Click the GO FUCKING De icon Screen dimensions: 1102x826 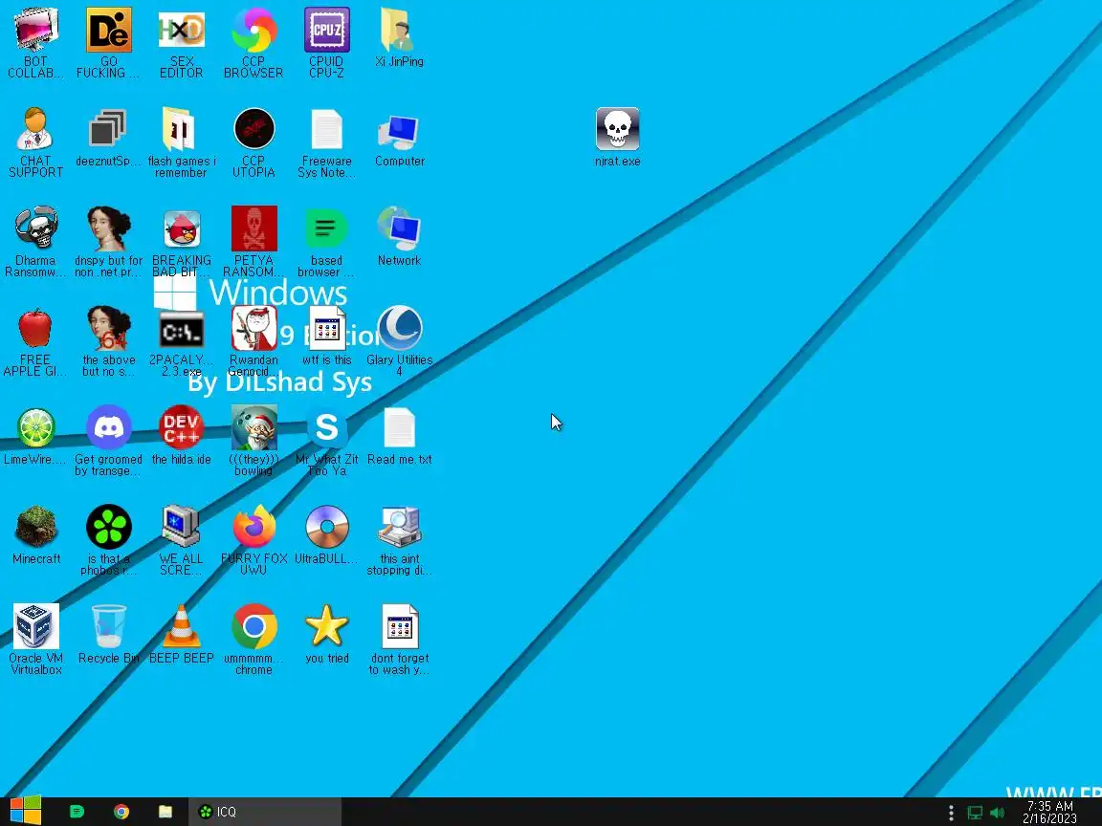coord(108,31)
